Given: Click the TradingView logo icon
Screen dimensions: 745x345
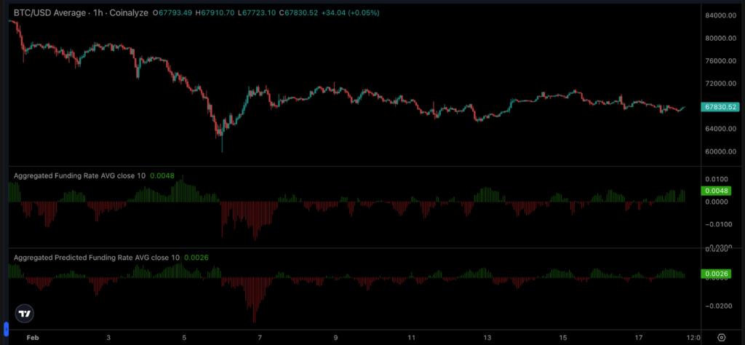Looking at the screenshot, I should coord(25,314).
